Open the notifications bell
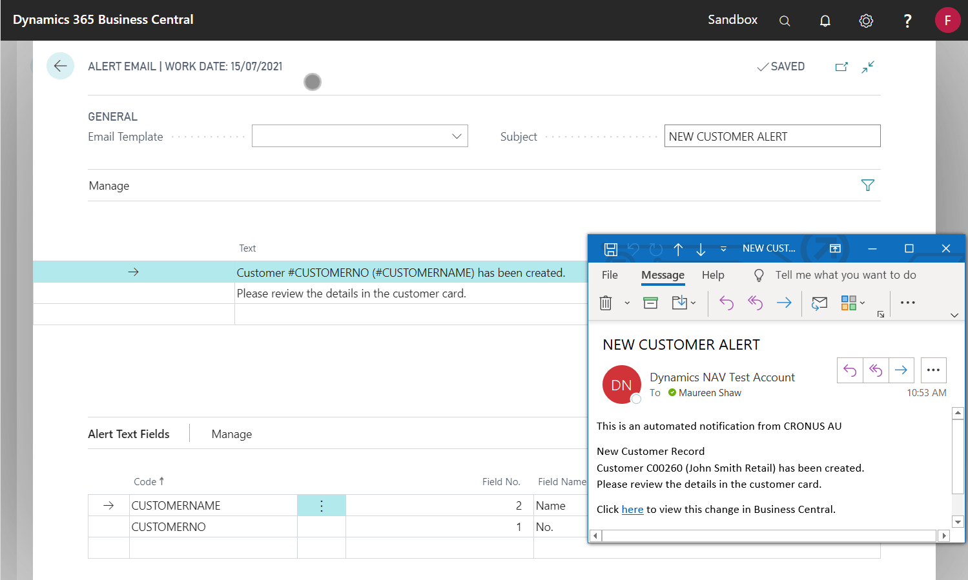This screenshot has height=580, width=968. coord(825,21)
